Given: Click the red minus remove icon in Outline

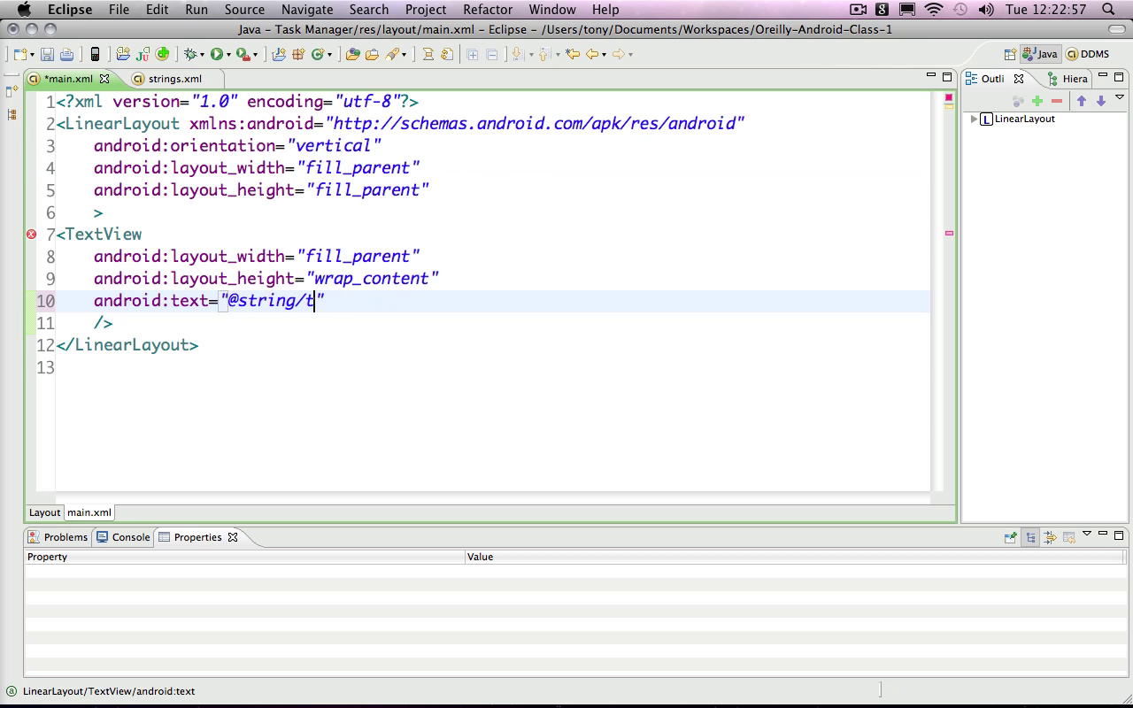Looking at the screenshot, I should (x=1057, y=101).
